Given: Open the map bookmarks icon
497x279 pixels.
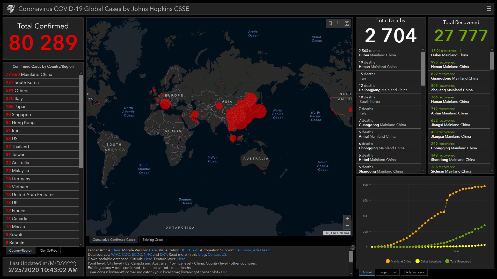Looking at the screenshot, I should click(x=330, y=24).
